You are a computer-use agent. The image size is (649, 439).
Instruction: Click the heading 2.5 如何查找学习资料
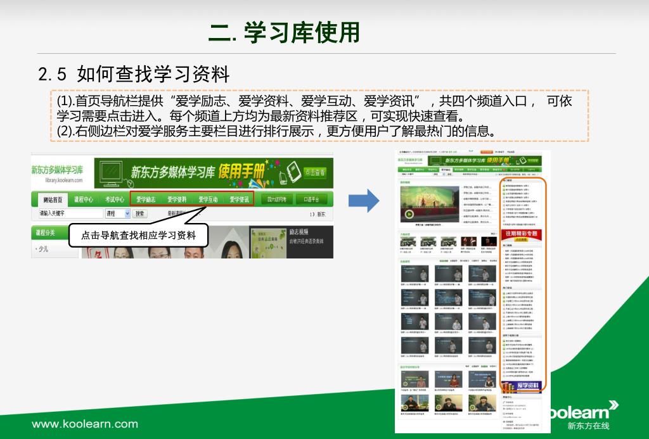click(x=134, y=75)
